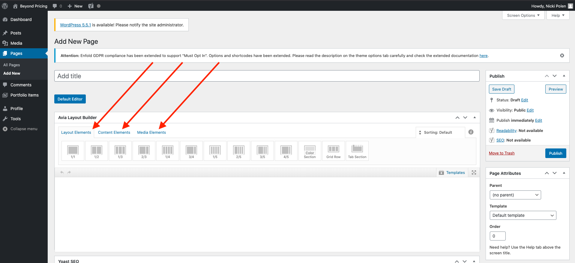Insert the 1/3 column element
This screenshot has height=263, width=575.
(120, 151)
